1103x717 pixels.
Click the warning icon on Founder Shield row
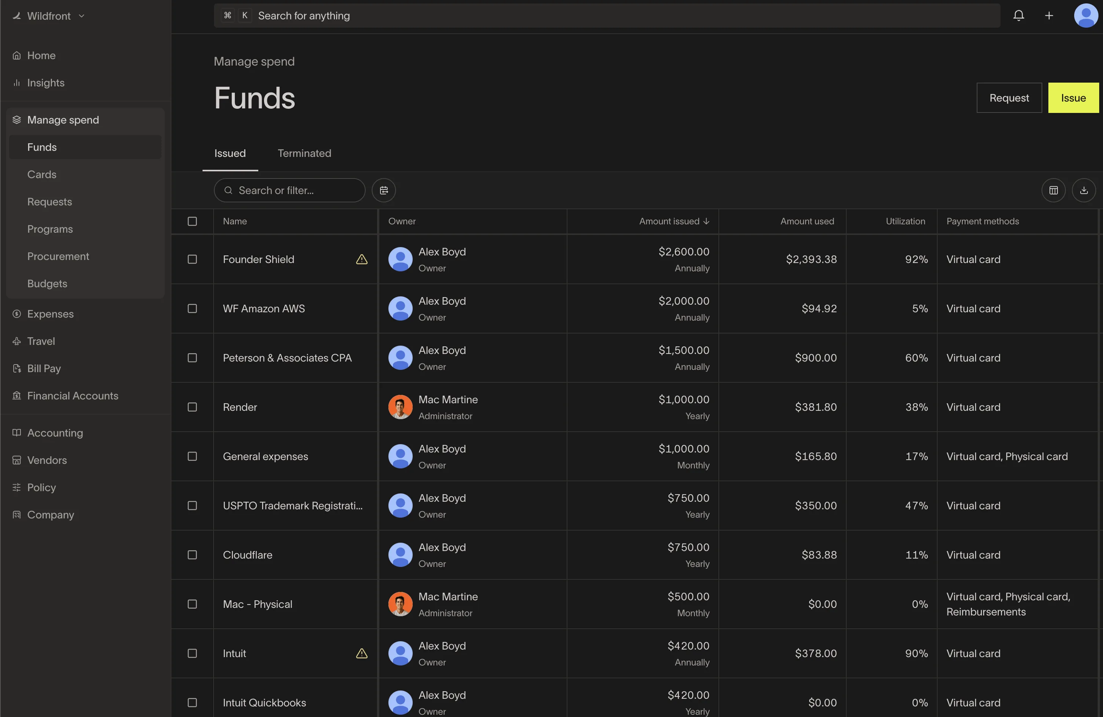tap(361, 259)
